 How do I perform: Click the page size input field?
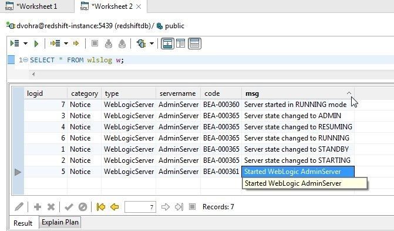click(140, 207)
